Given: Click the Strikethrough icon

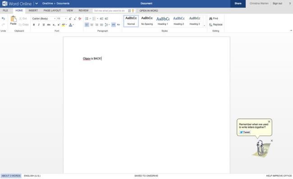Looking at the screenshot, I should pyautogui.click(x=49, y=25).
